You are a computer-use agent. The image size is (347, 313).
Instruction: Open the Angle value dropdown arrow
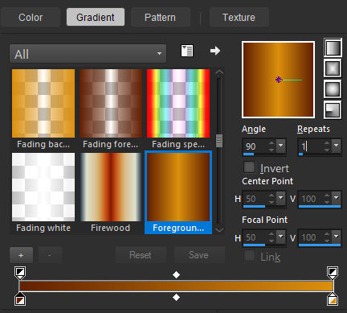[281, 146]
